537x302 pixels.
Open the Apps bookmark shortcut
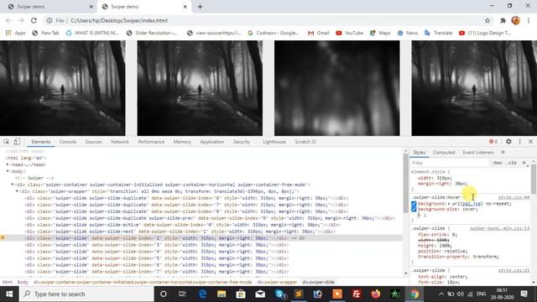coord(15,33)
